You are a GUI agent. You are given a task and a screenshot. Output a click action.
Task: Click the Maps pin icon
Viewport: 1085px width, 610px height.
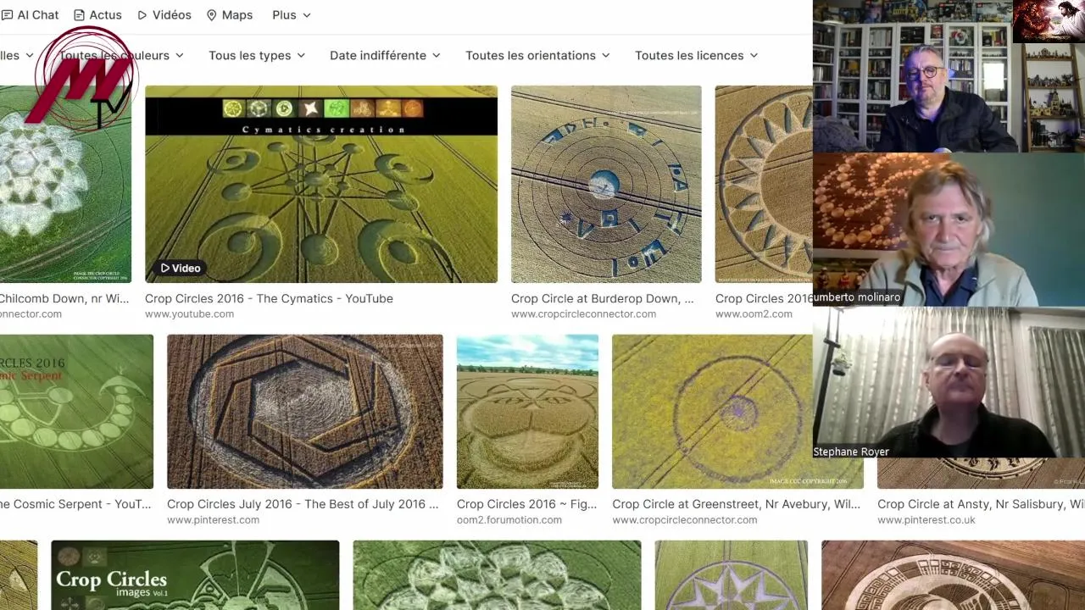click(212, 15)
